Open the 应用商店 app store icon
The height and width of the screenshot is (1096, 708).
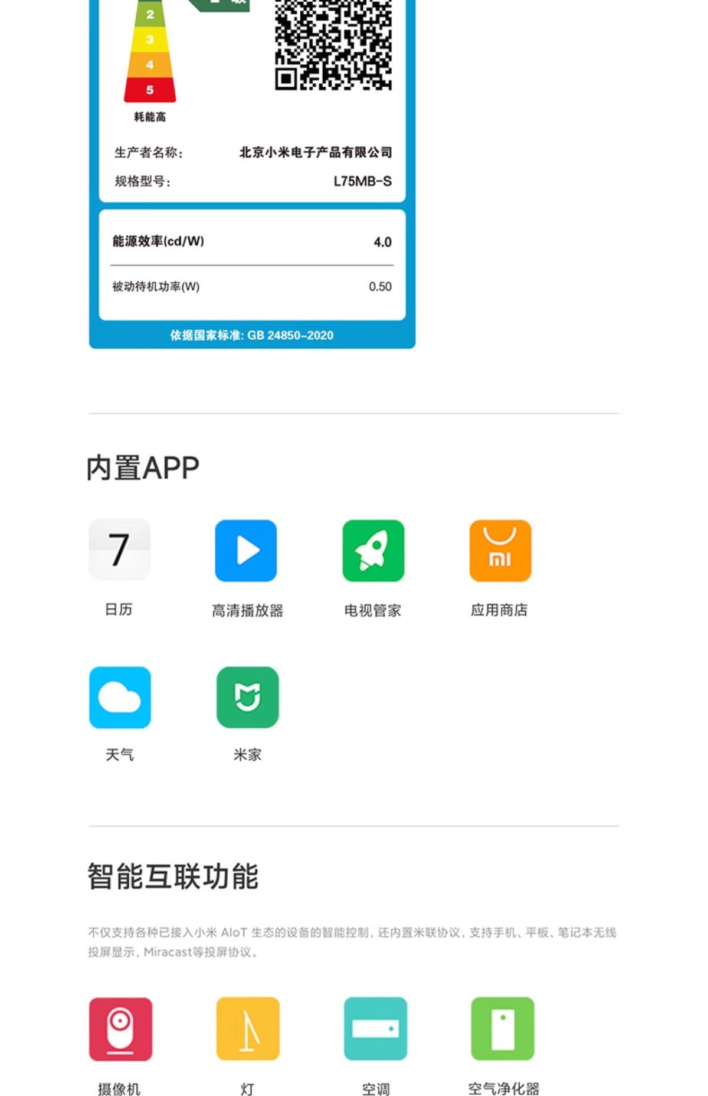click(500, 550)
